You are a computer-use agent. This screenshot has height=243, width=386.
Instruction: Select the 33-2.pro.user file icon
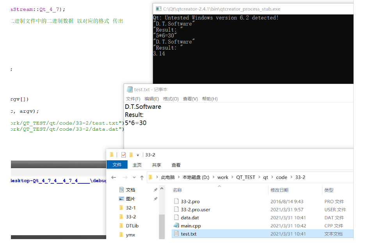176,209
